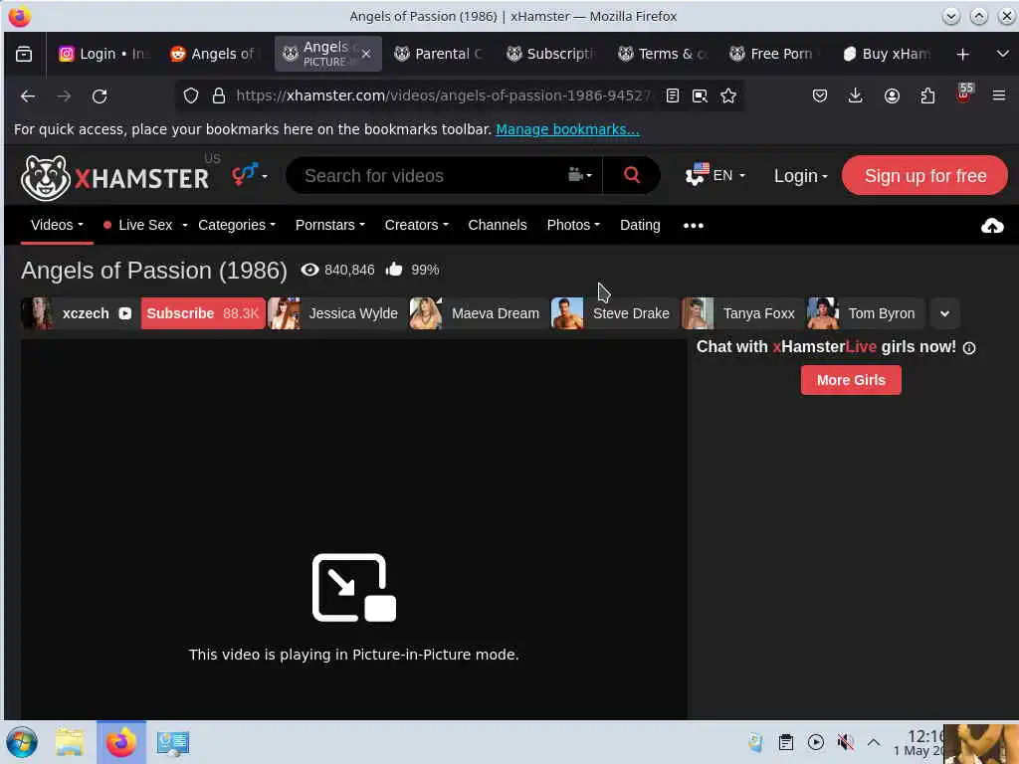Open the search type camera dropdown
1019x764 pixels.
[x=580, y=175]
